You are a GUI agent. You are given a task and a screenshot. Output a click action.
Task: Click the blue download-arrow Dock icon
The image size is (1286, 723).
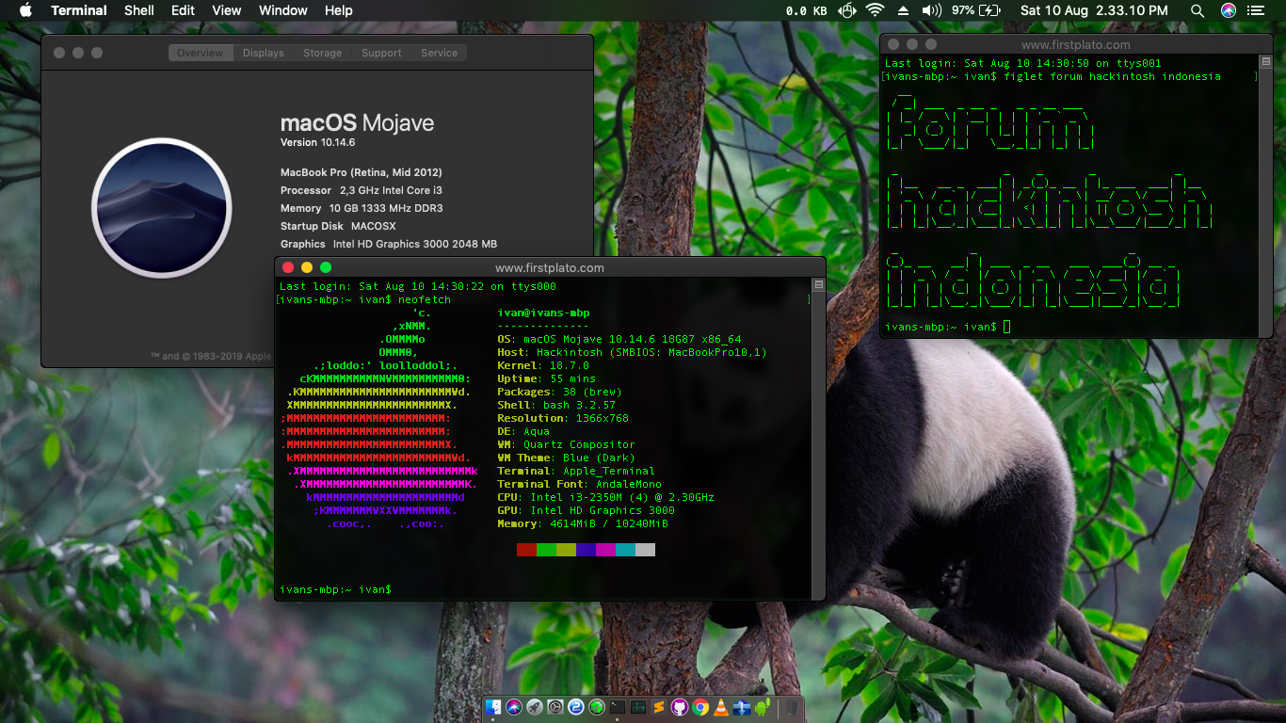pos(742,706)
